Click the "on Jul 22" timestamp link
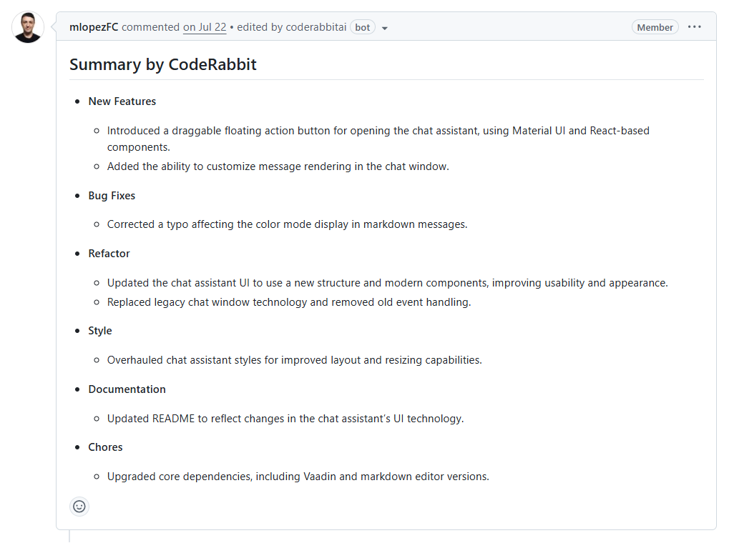Image resolution: width=729 pixels, height=543 pixels. (x=205, y=27)
